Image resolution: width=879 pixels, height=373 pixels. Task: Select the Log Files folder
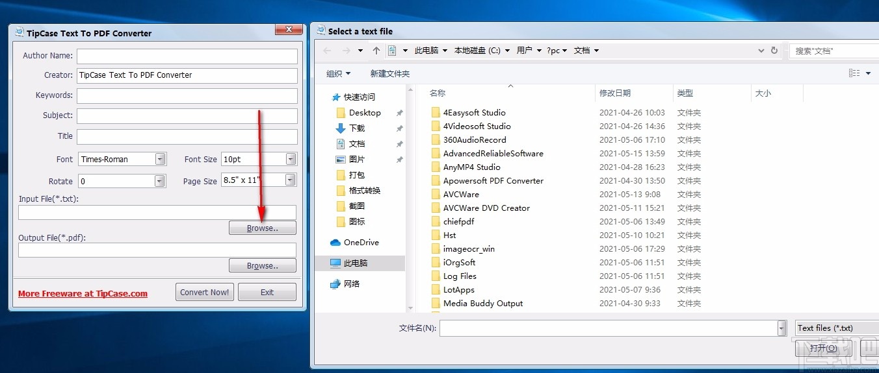(x=454, y=276)
